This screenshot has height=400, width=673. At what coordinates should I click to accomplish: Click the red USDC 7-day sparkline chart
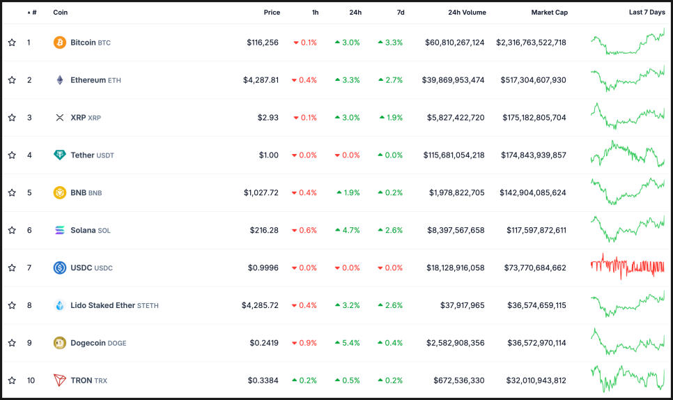pyautogui.click(x=627, y=267)
